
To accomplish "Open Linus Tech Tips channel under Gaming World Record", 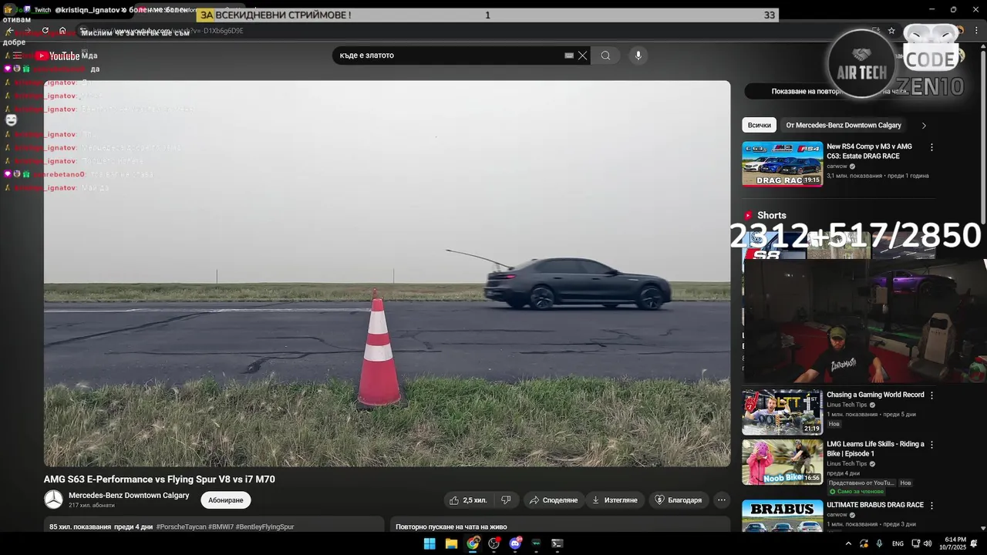I will 847,405.
